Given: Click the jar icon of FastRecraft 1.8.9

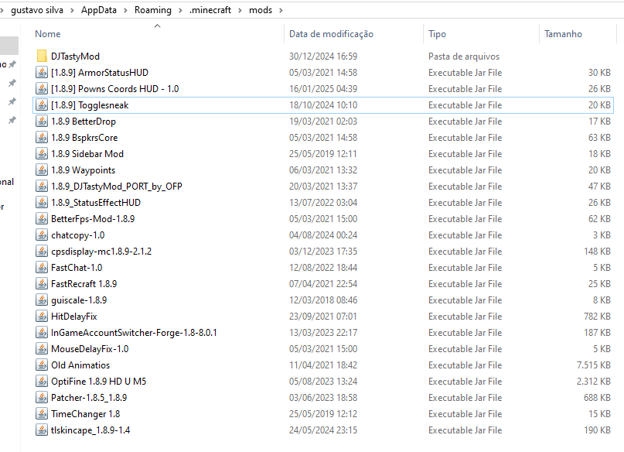Looking at the screenshot, I should pos(42,284).
